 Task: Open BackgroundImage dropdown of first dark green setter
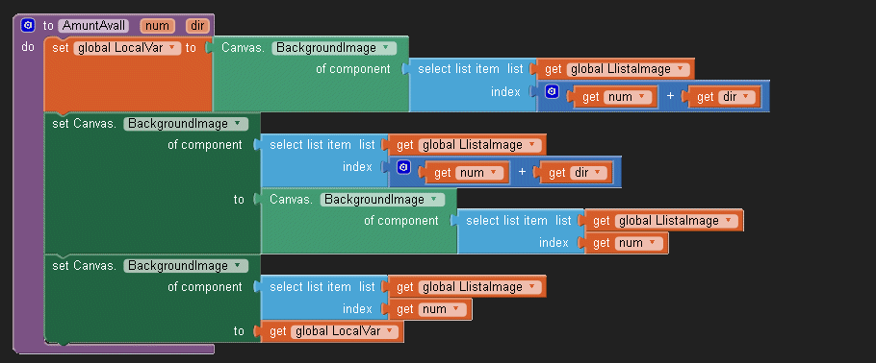click(186, 124)
